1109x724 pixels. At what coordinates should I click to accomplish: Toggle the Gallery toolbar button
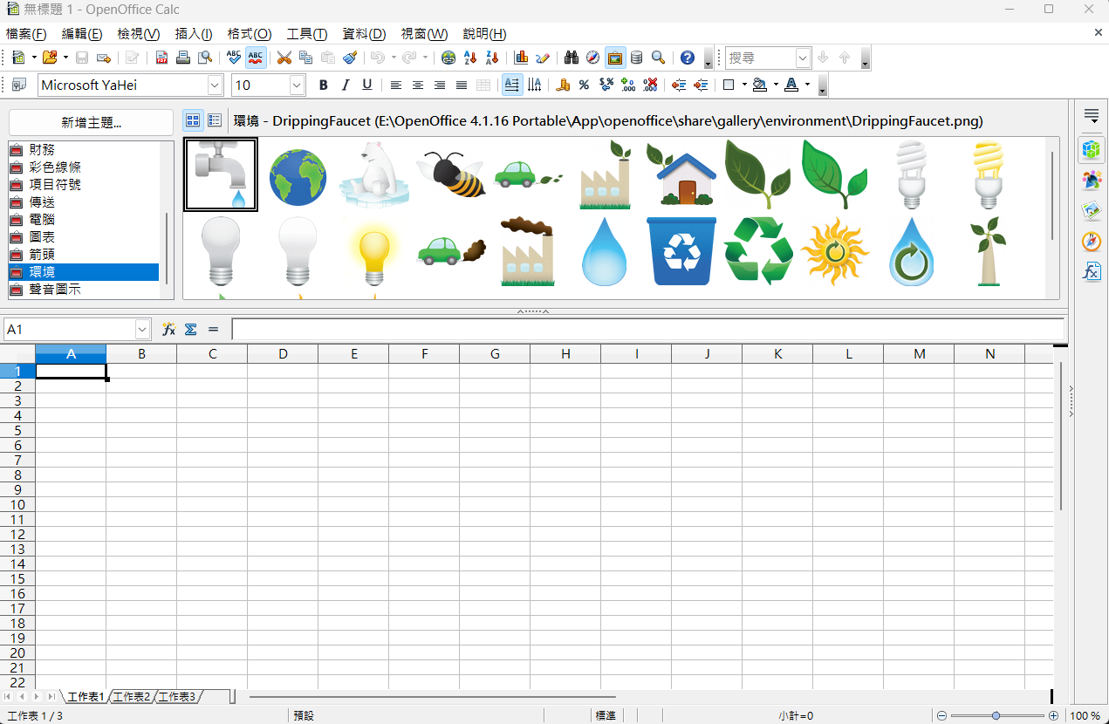pos(614,58)
